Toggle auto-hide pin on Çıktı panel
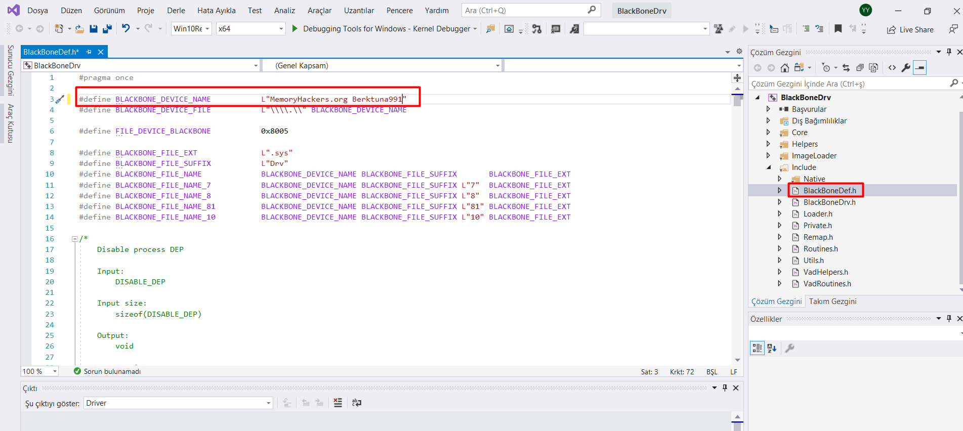The width and height of the screenshot is (963, 431). point(725,388)
